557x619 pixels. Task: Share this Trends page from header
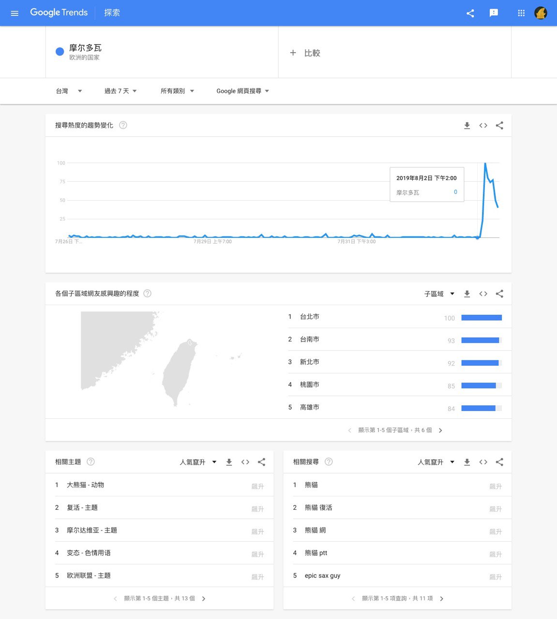click(470, 13)
